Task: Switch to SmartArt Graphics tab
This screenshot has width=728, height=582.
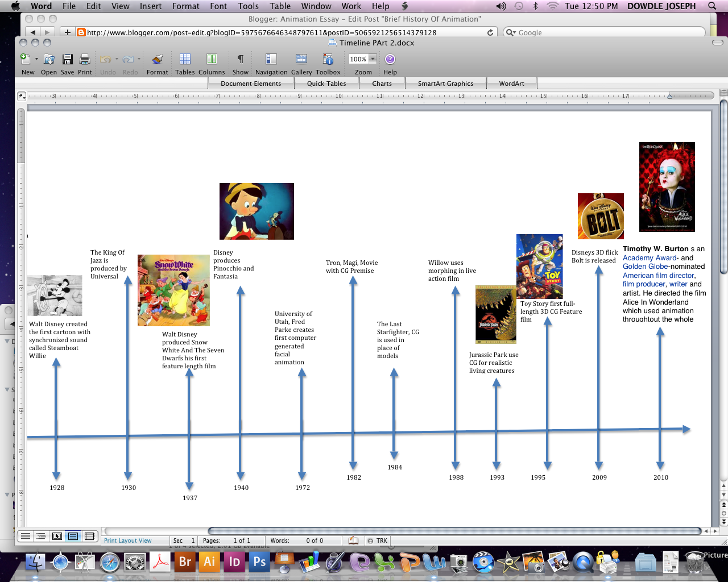Action: point(446,84)
